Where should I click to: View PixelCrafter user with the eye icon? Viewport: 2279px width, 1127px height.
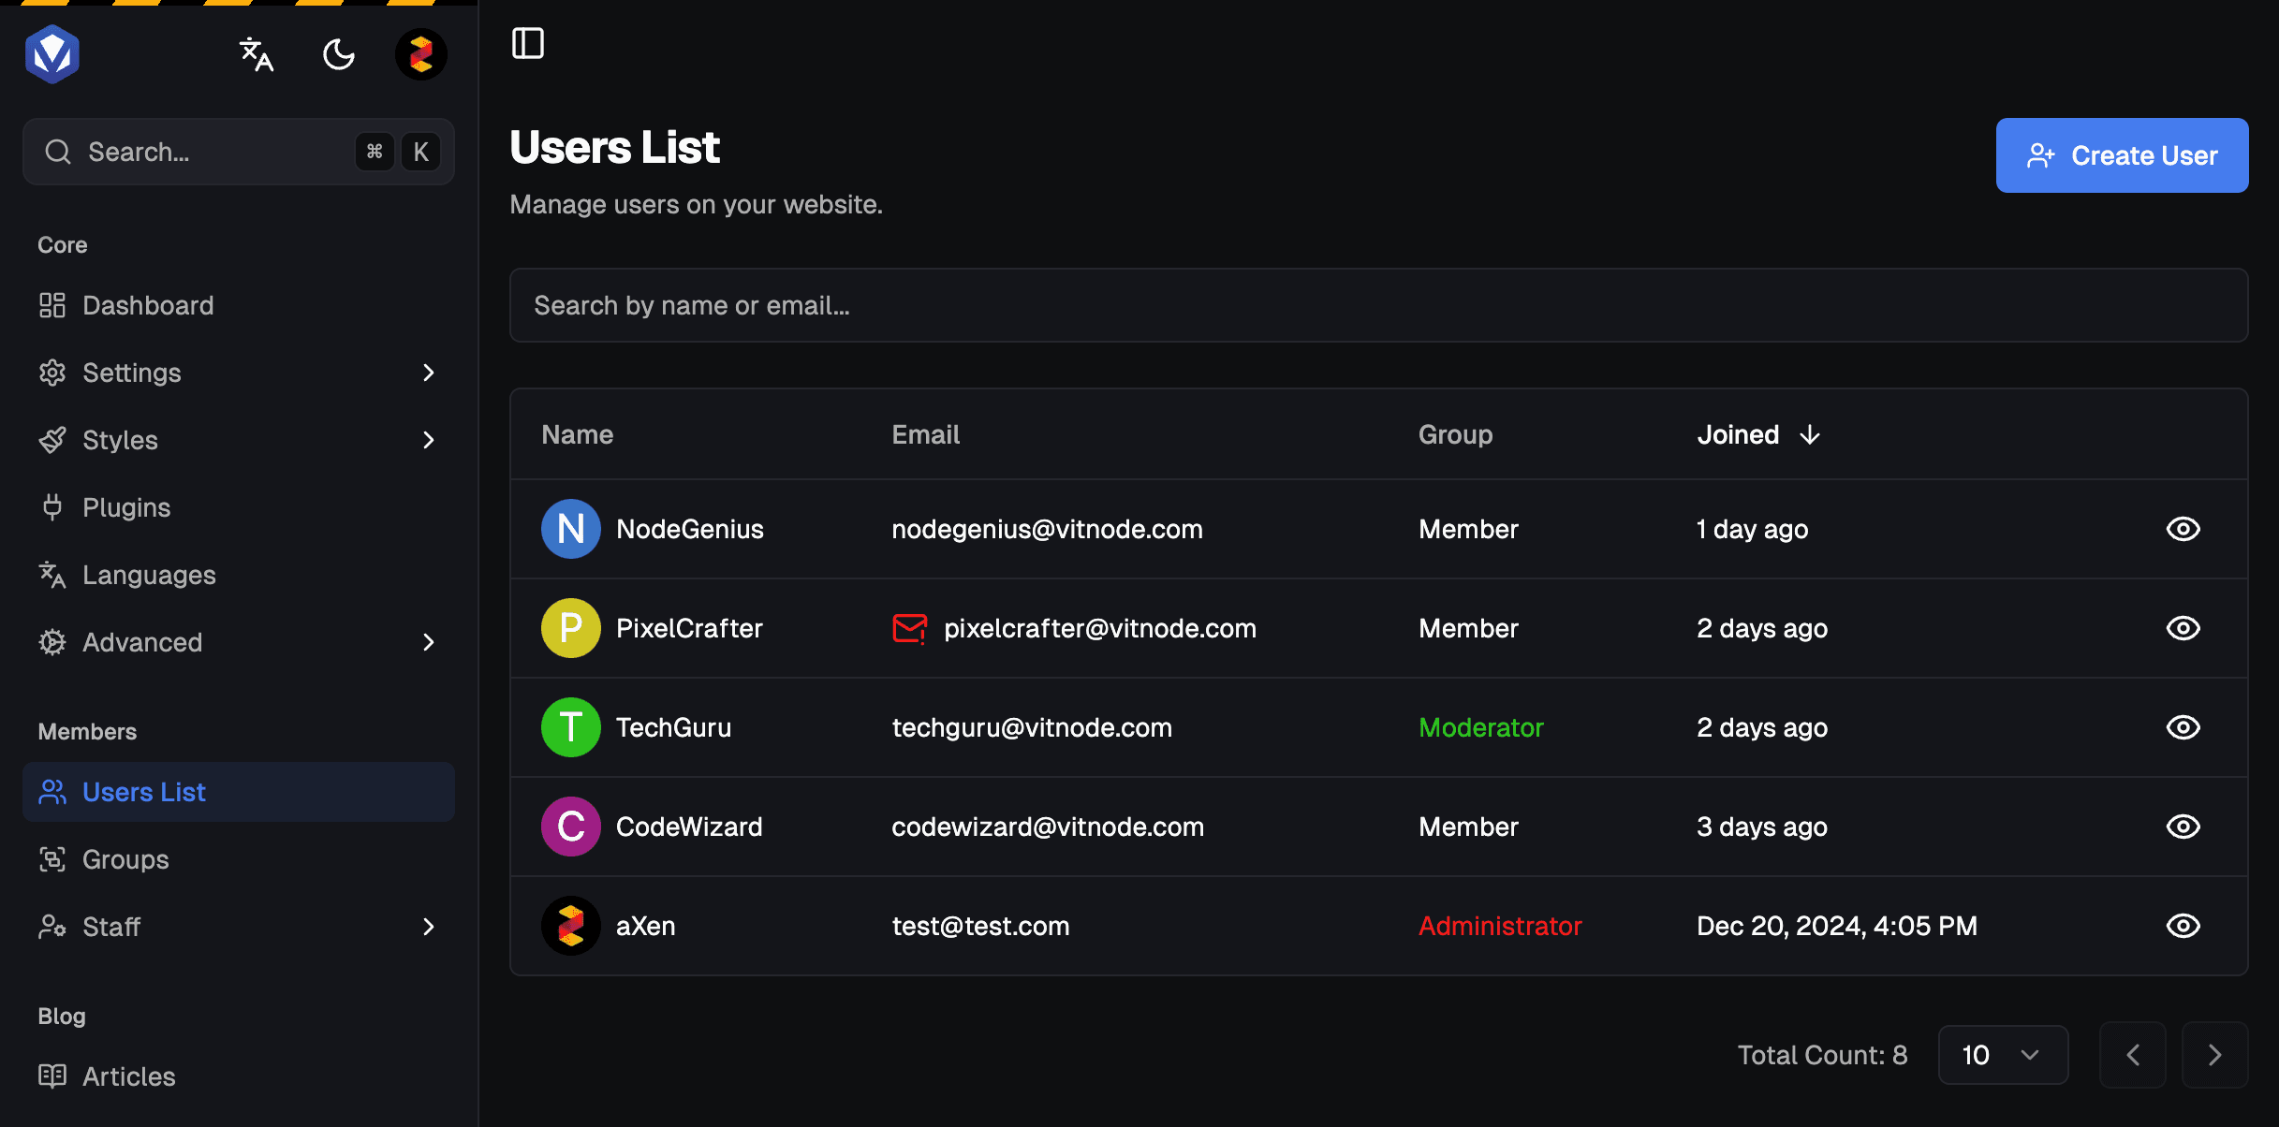tap(2183, 628)
